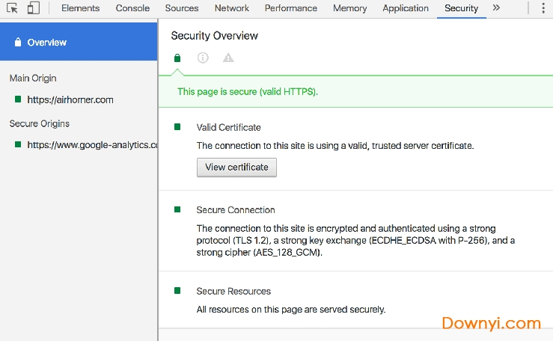Image resolution: width=553 pixels, height=341 pixels.
Task: Click the green square next to Valid Certificate
Action: (177, 127)
